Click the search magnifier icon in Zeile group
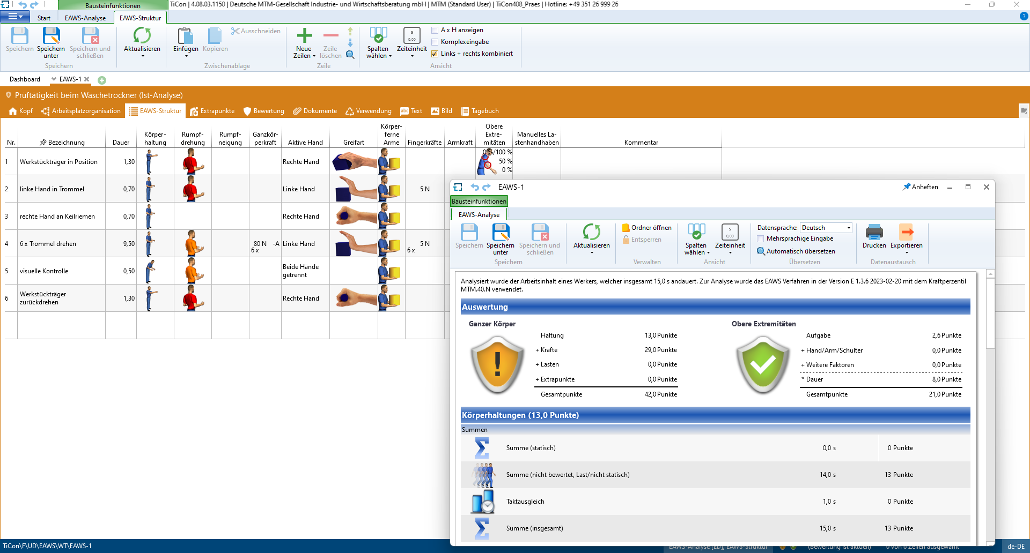This screenshot has width=1030, height=553. [350, 55]
